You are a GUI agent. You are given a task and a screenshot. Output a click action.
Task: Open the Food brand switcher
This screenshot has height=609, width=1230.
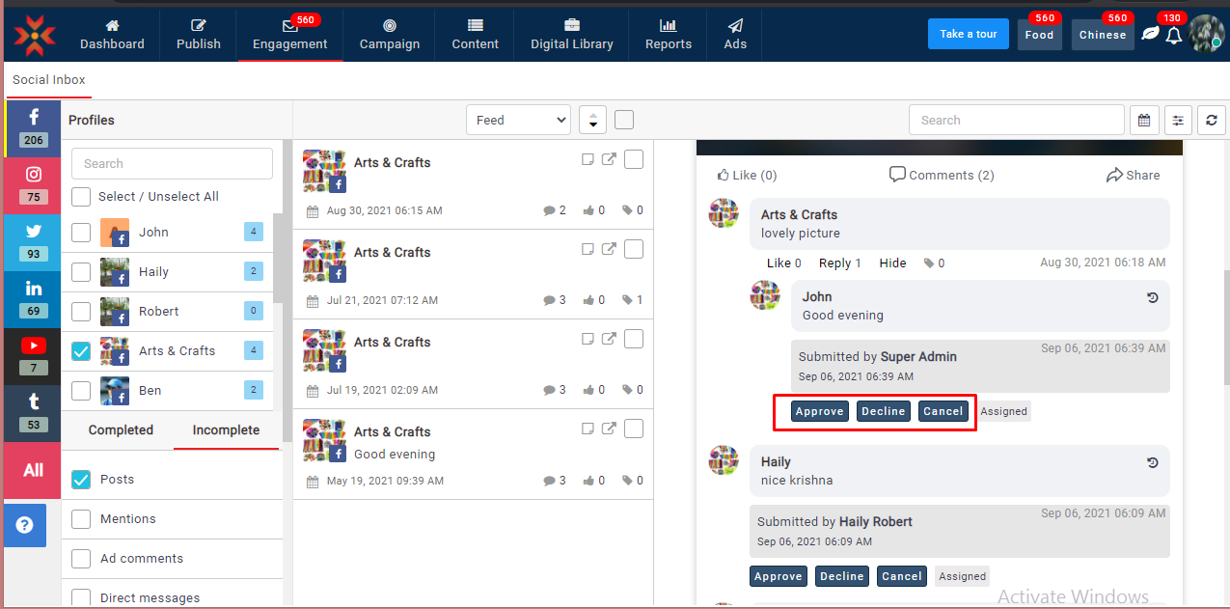click(1039, 35)
